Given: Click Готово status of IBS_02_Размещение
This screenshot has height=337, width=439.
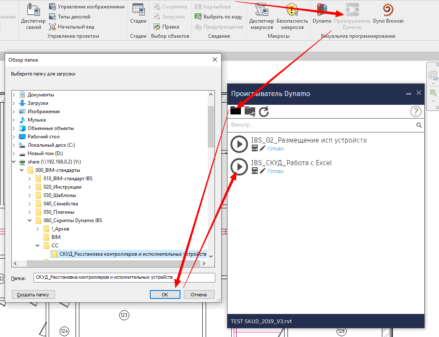Looking at the screenshot, I should coord(275,148).
